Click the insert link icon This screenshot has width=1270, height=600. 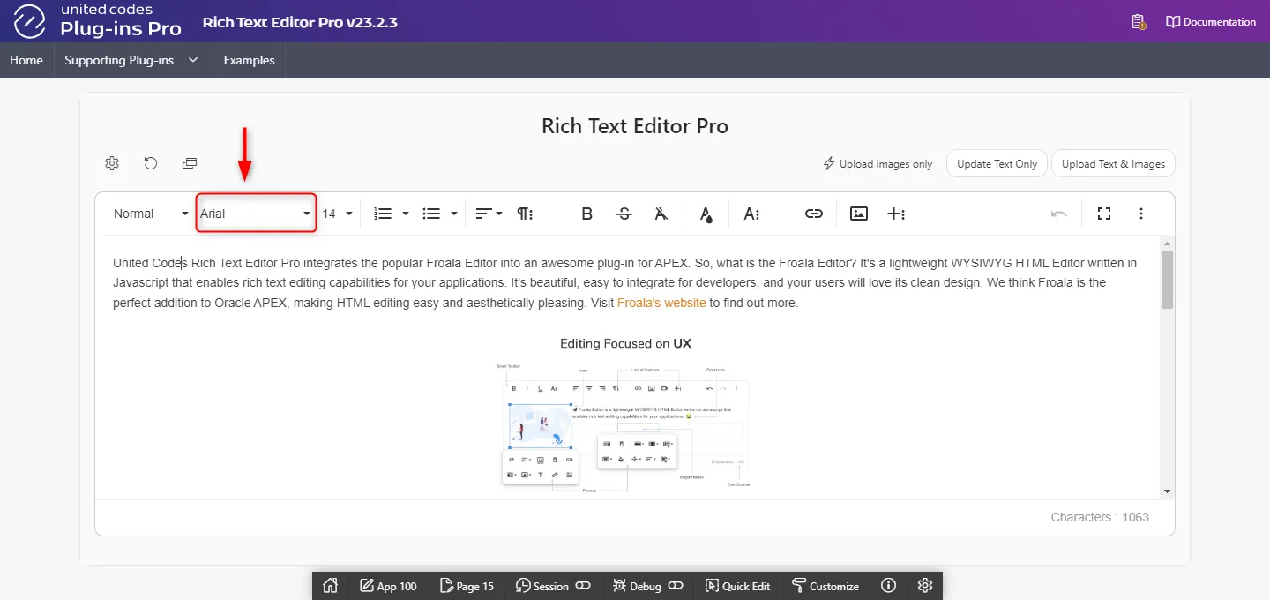(813, 214)
